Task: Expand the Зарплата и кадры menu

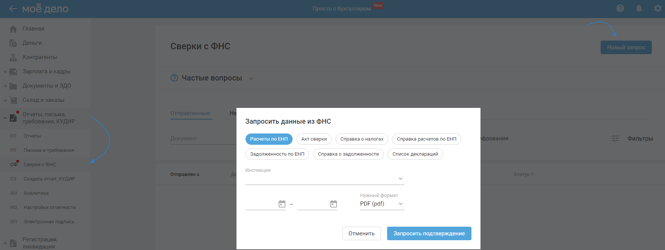Action: click(5, 71)
